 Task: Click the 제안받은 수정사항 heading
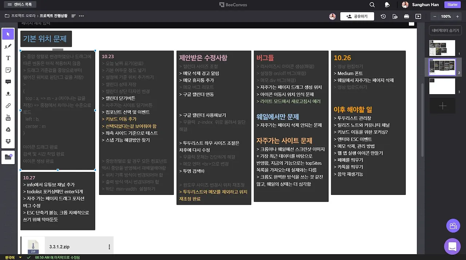click(x=203, y=57)
